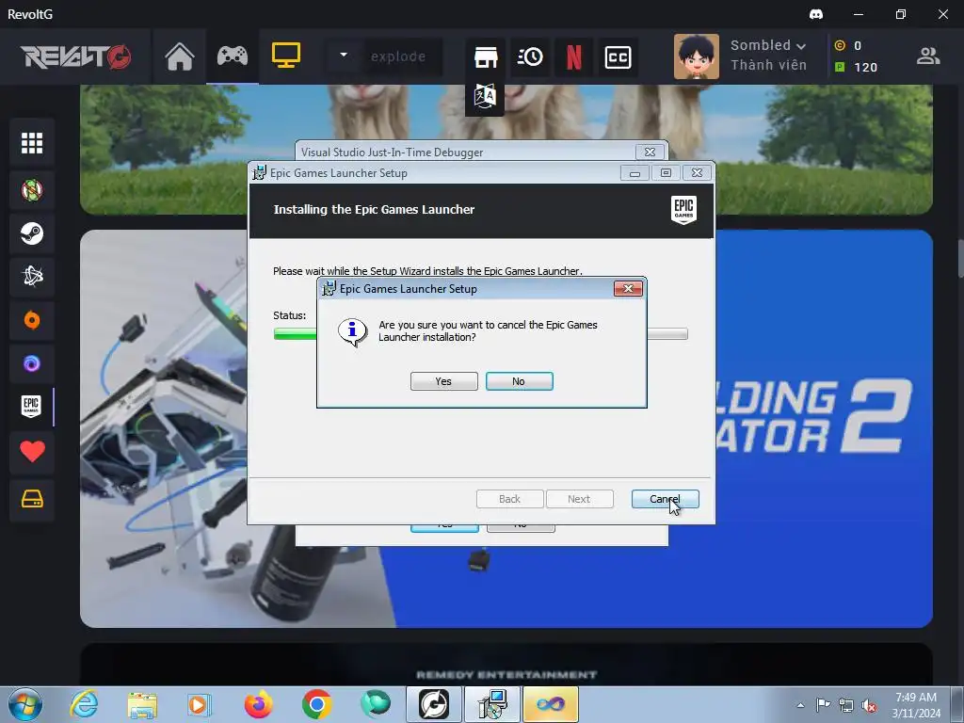Viewport: 964px width, 723px height.
Task: Click Cancel in Epic Games Launcher Setup
Action: tap(666, 499)
